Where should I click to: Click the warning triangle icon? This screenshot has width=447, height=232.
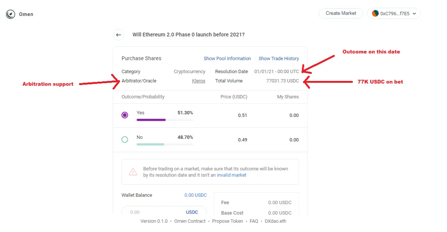(x=133, y=171)
